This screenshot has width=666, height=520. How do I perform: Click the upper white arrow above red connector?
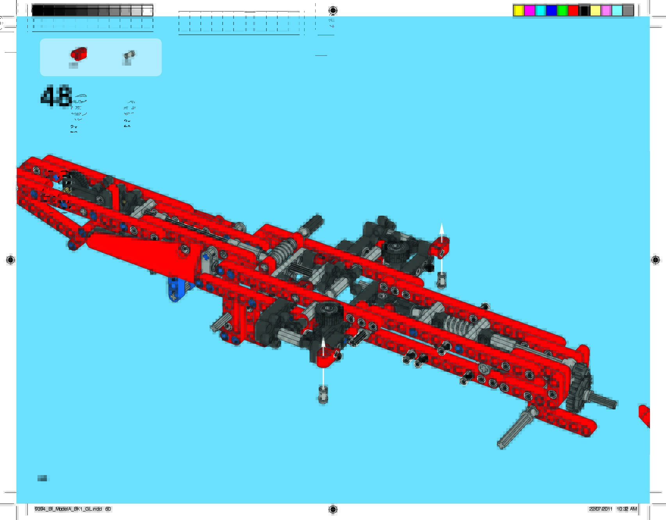pyautogui.click(x=441, y=232)
